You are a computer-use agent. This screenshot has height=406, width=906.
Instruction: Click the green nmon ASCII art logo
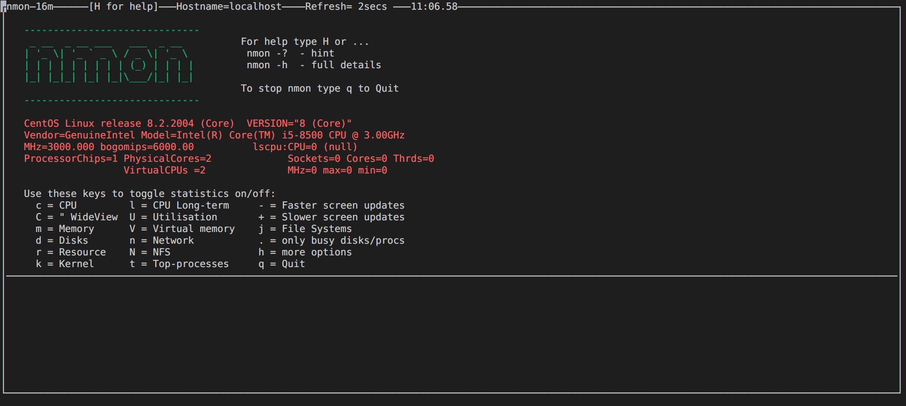click(109, 65)
